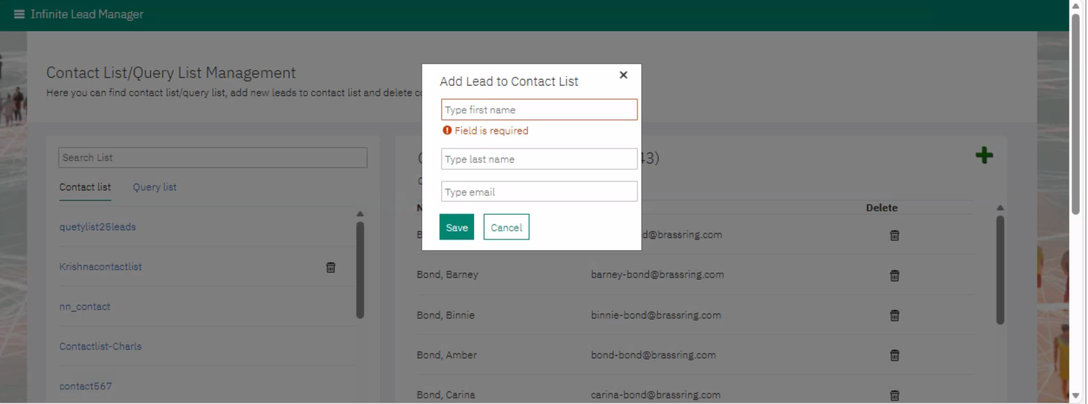Viewport: 1088px width, 404px height.
Task: Click the email input field
Action: [x=539, y=192]
